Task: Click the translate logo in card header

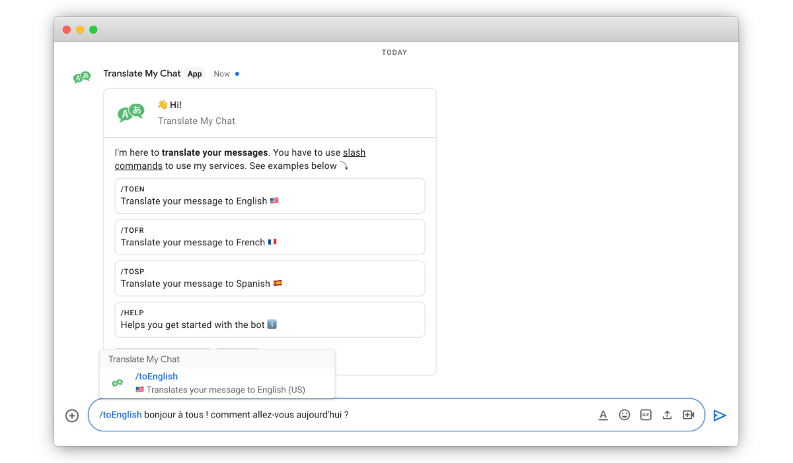Action: 131,113
